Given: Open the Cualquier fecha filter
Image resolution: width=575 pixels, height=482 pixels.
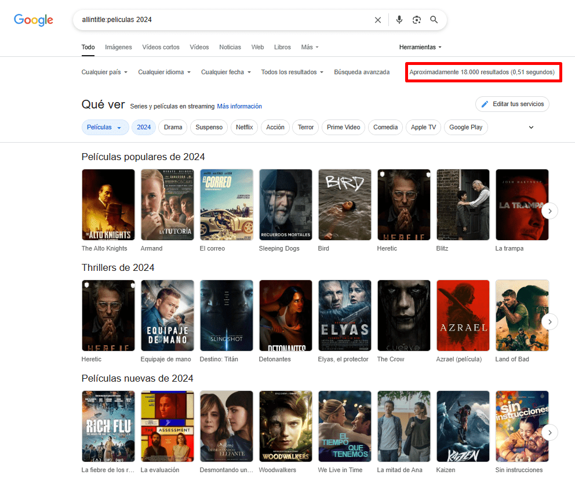Looking at the screenshot, I should point(226,73).
